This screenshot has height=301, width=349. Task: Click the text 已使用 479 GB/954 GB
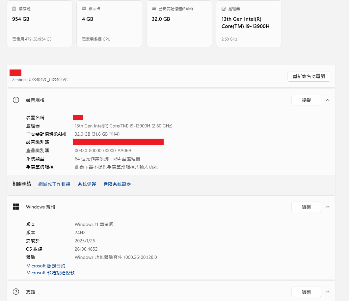[32, 39]
